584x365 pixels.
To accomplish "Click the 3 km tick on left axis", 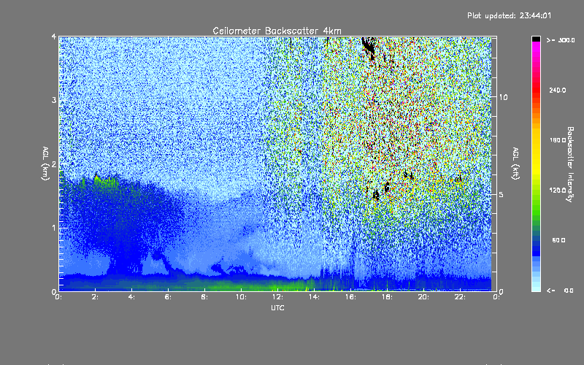I will (x=54, y=100).
